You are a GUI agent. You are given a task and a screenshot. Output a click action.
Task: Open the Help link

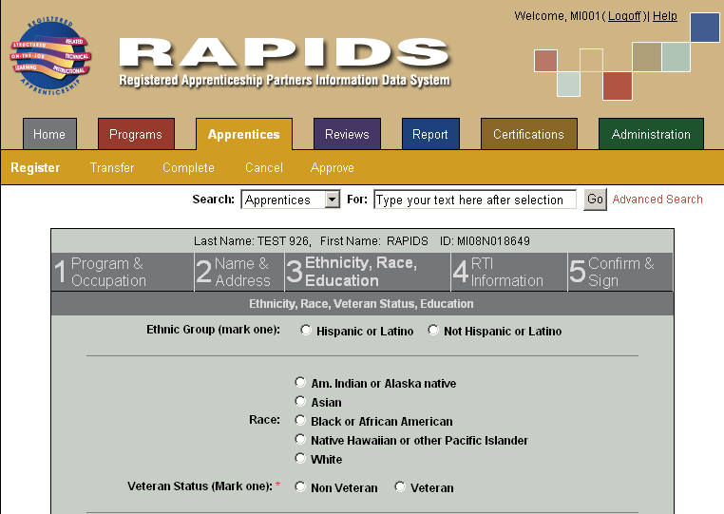665,16
